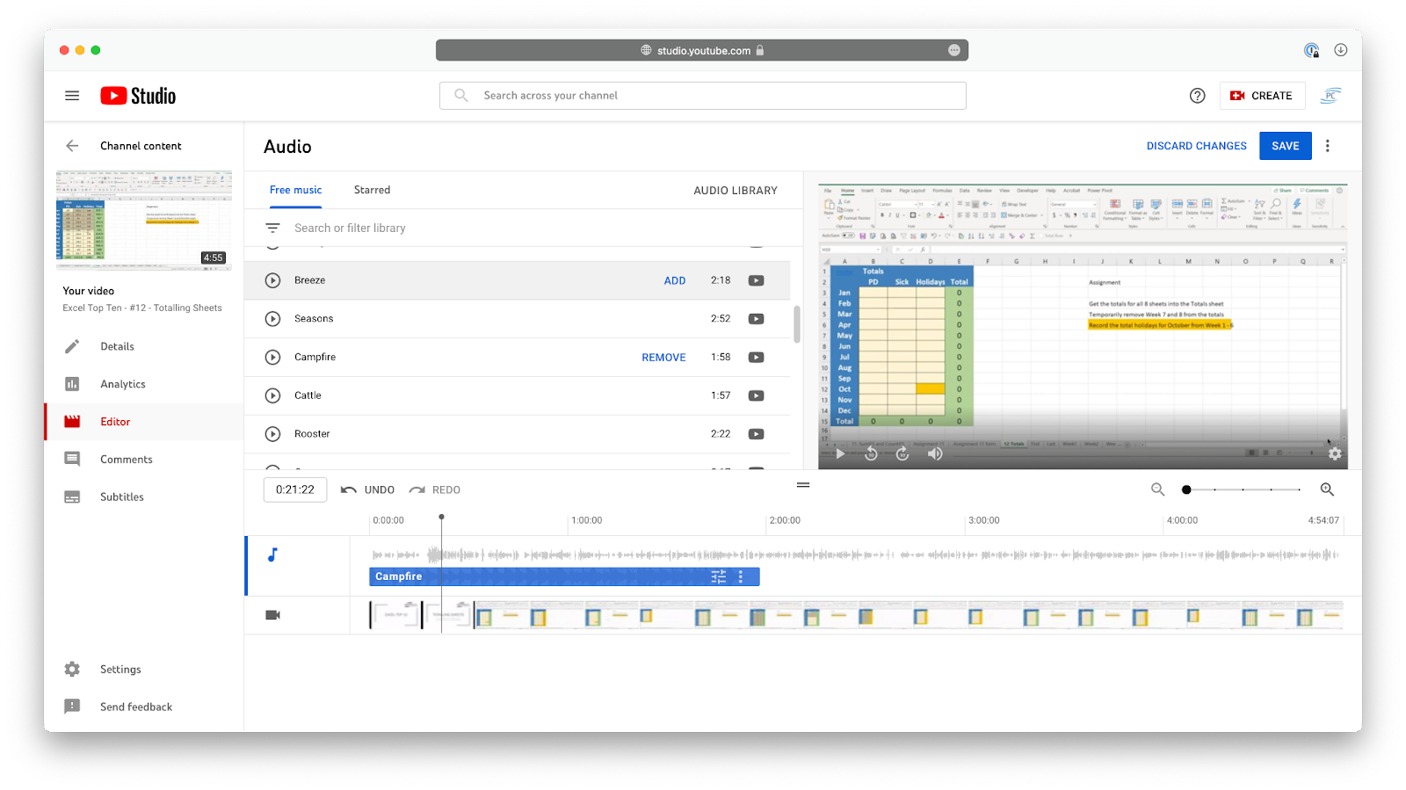The height and width of the screenshot is (790, 1406).
Task: Preview the Seasons track
Action: point(273,319)
